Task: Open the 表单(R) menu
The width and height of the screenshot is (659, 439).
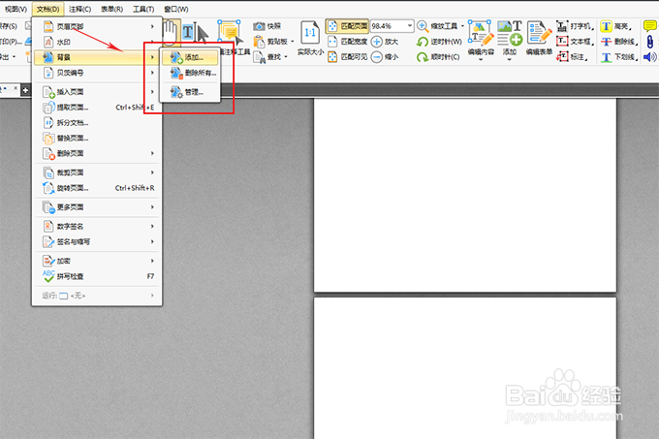Action: point(111,9)
